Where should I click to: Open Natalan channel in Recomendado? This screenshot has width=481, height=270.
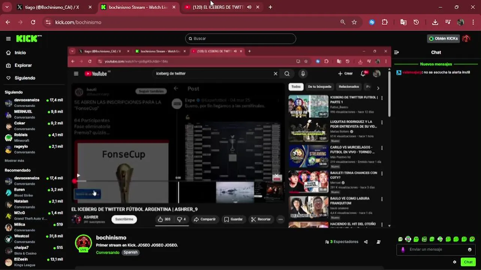point(34,204)
